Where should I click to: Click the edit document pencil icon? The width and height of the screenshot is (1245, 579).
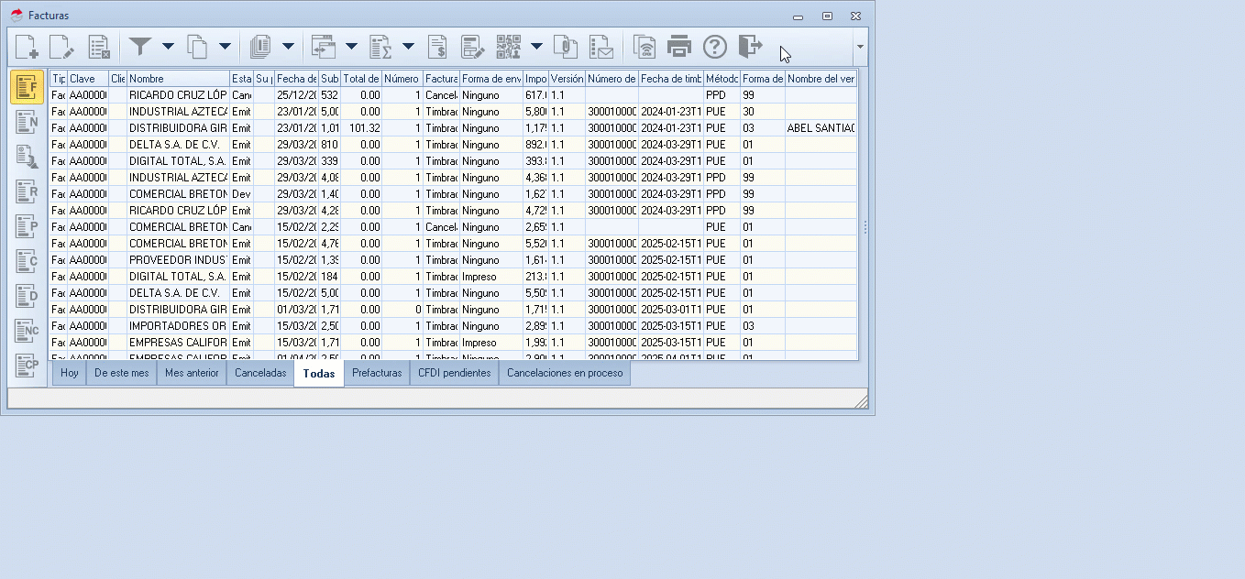(x=61, y=47)
